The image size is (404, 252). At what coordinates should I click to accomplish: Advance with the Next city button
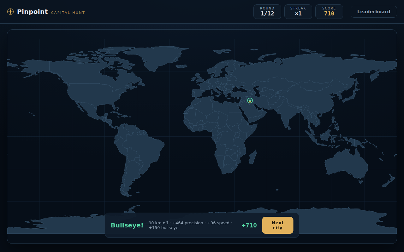coord(277,225)
